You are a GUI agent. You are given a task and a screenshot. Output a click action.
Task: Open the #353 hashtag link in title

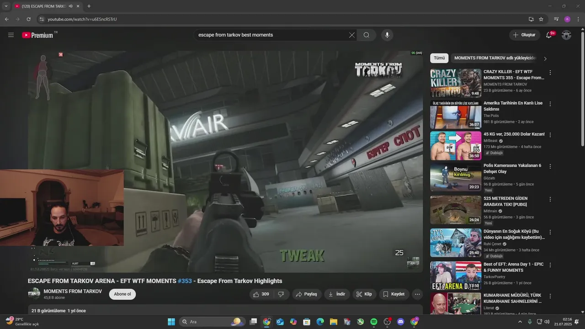click(185, 281)
